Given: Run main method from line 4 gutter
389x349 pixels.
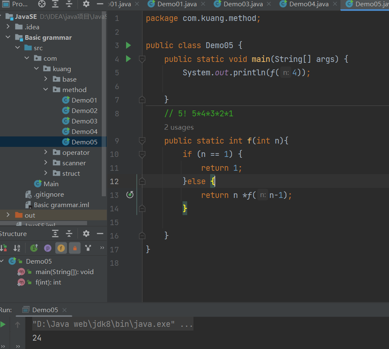Looking at the screenshot, I should coord(129,59).
